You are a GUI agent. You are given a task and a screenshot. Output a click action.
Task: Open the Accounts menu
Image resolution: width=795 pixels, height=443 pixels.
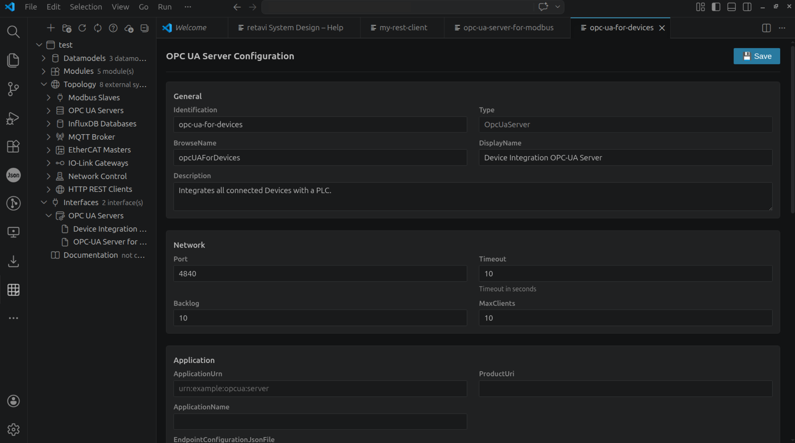tap(14, 401)
